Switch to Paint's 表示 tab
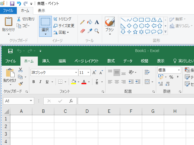 (41, 11)
